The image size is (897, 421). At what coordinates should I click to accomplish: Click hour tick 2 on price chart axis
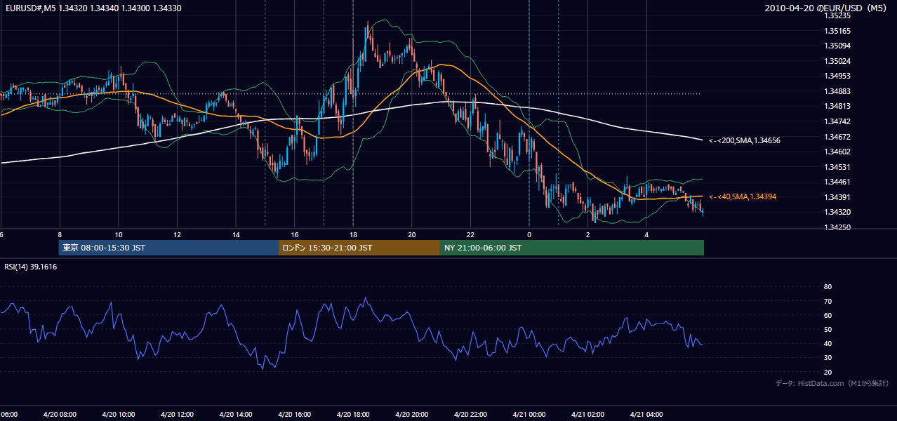587,234
